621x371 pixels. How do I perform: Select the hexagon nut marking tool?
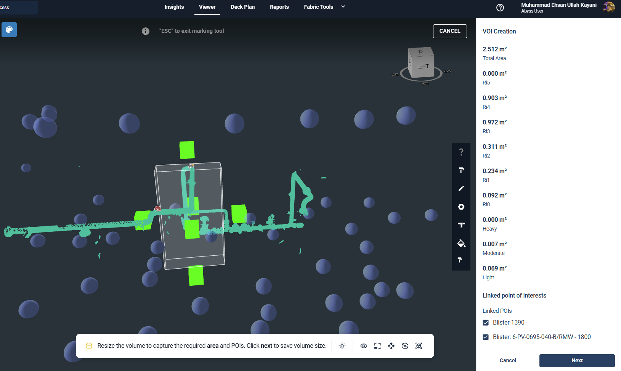click(x=461, y=207)
